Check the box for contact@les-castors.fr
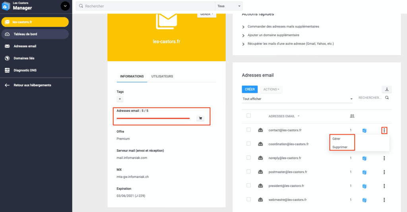Screen dimensions: 407x212 [x=249, y=129]
